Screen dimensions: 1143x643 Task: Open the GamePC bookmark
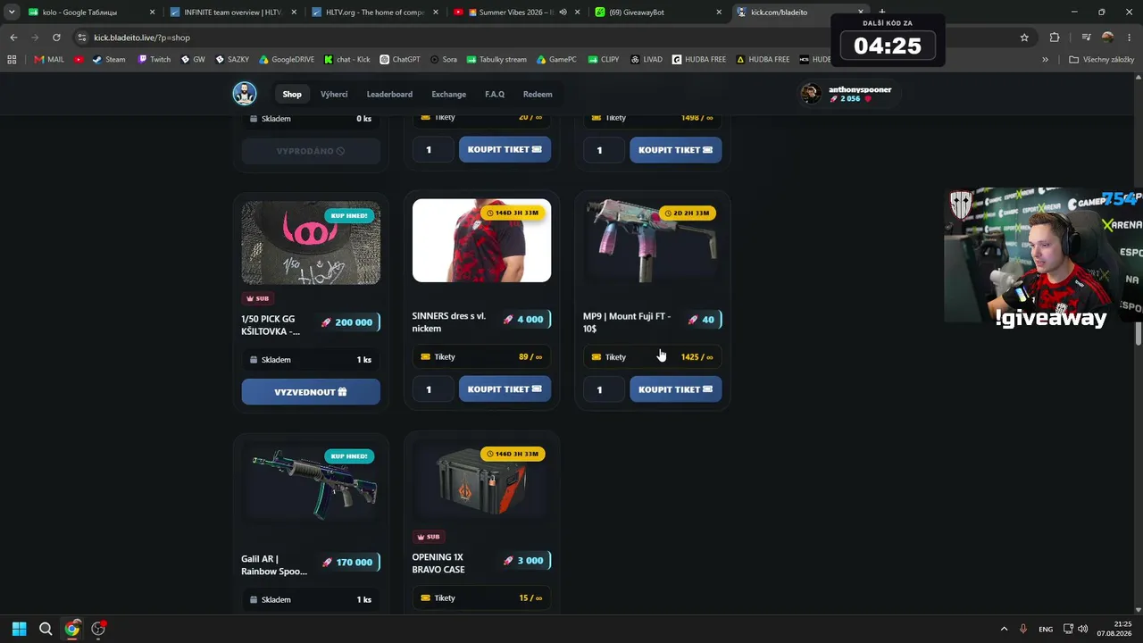tap(556, 60)
